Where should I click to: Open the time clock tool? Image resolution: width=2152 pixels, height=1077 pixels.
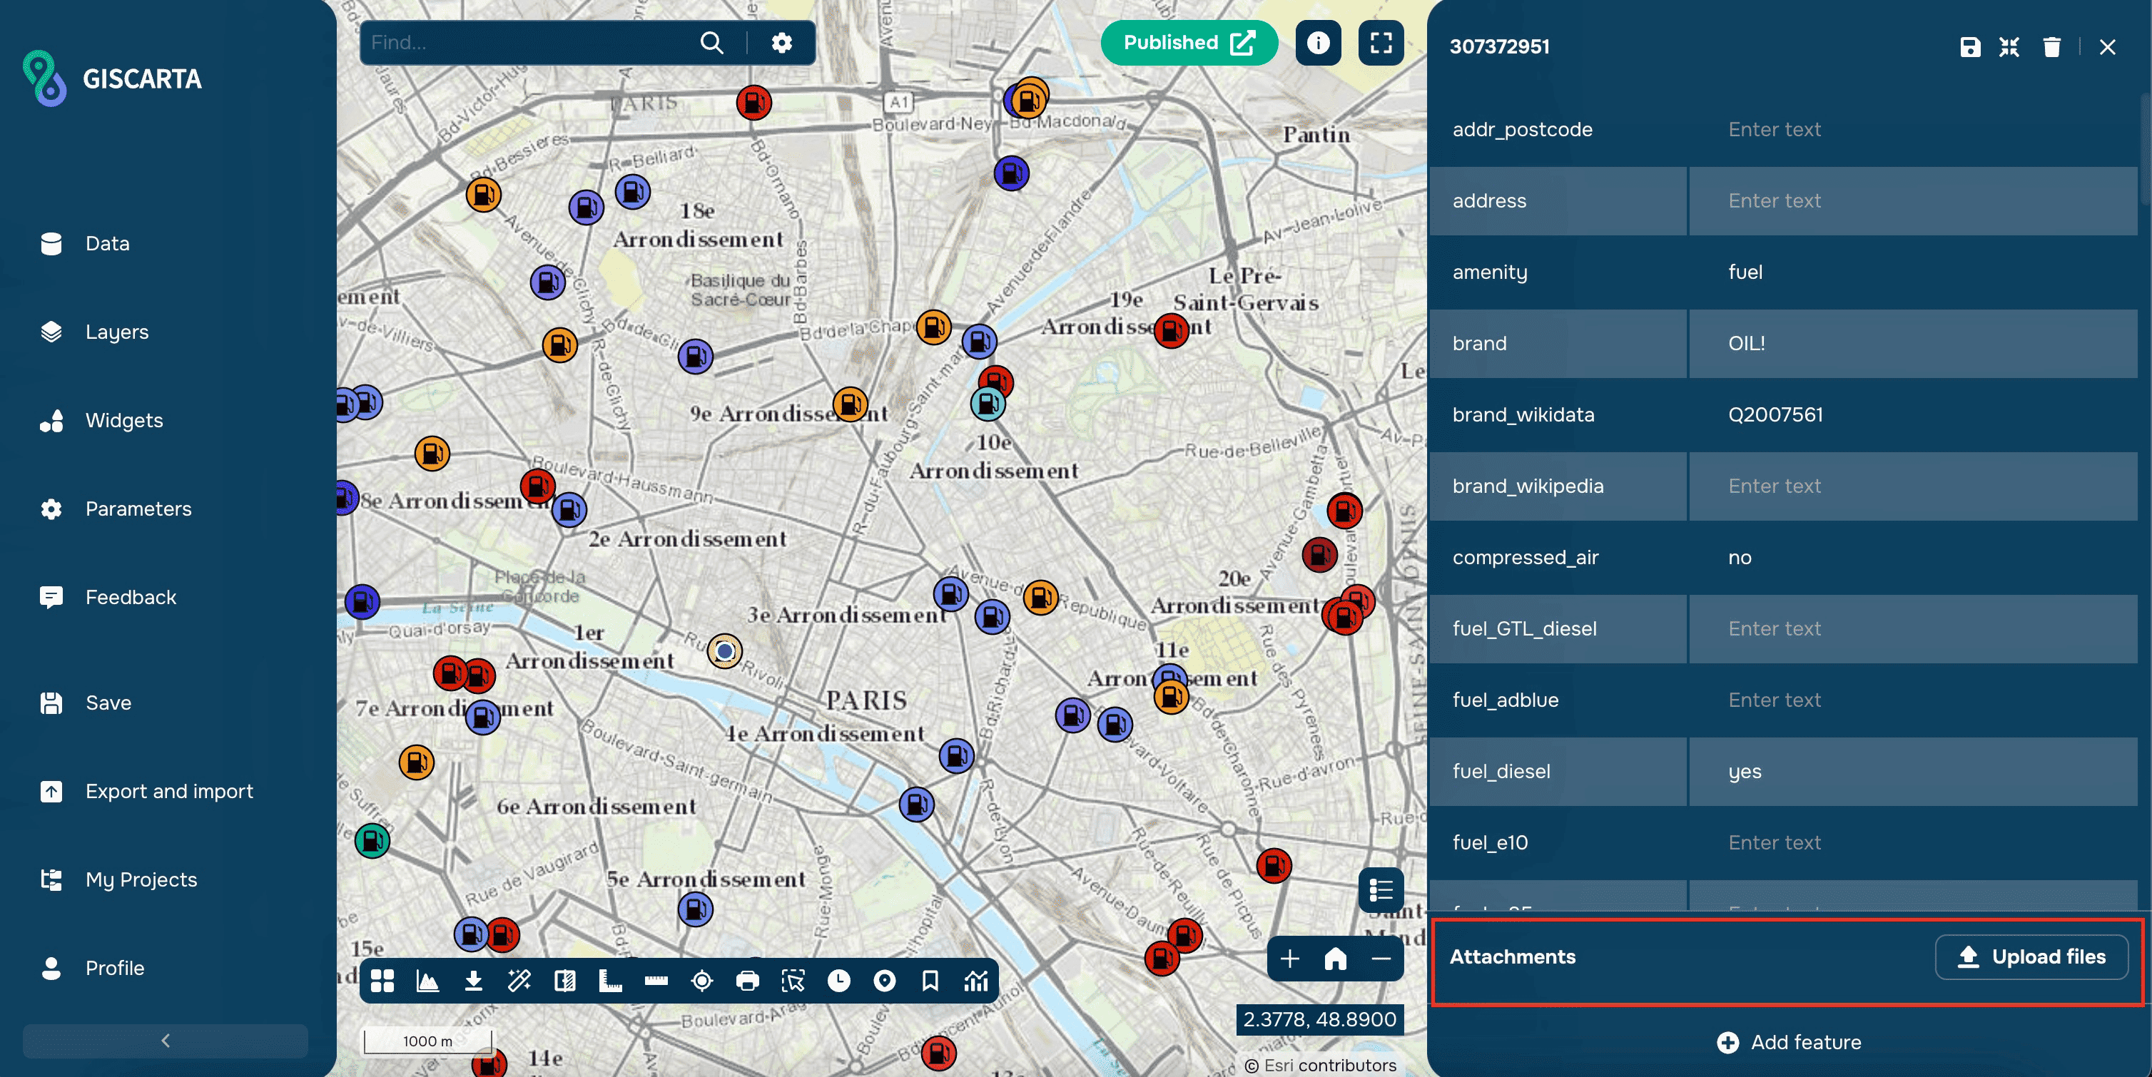(x=838, y=980)
